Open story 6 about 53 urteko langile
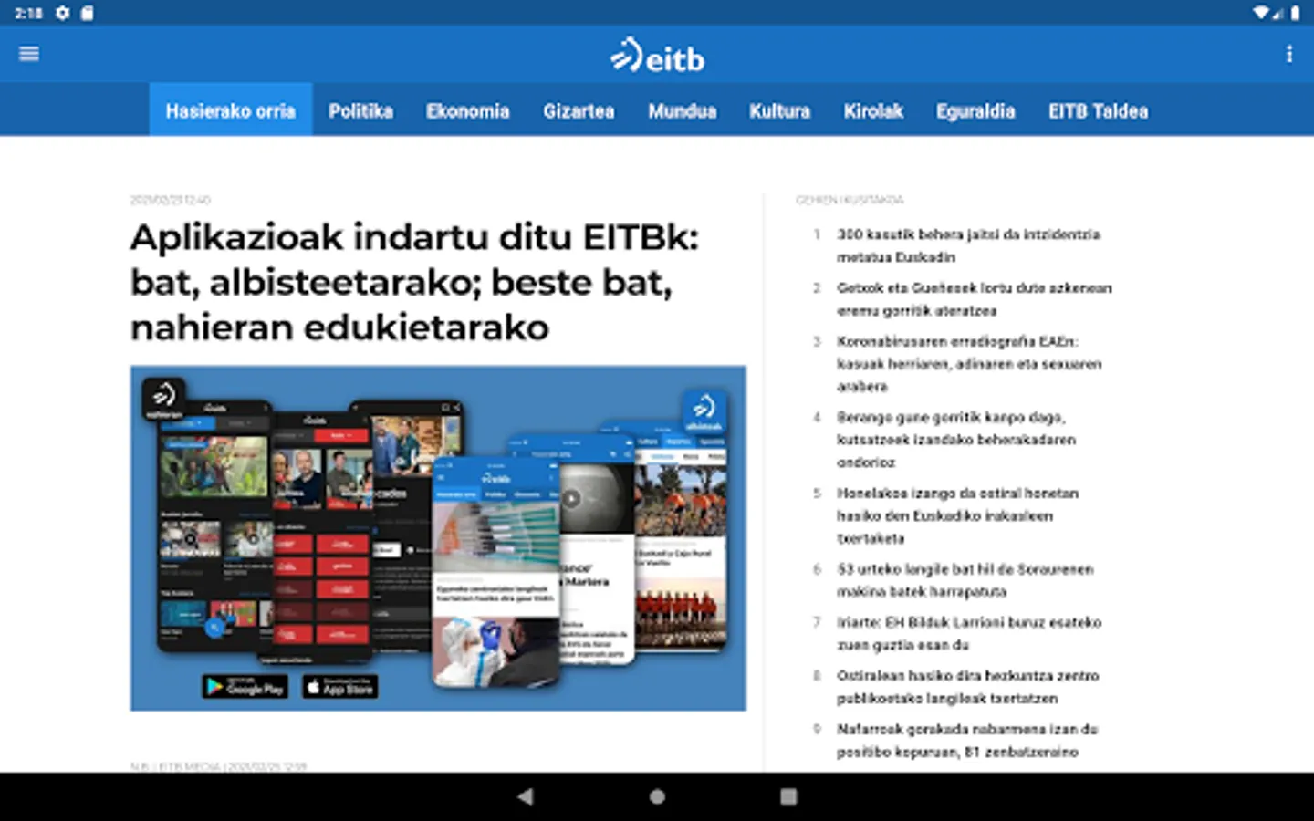The height and width of the screenshot is (821, 1314). click(965, 580)
